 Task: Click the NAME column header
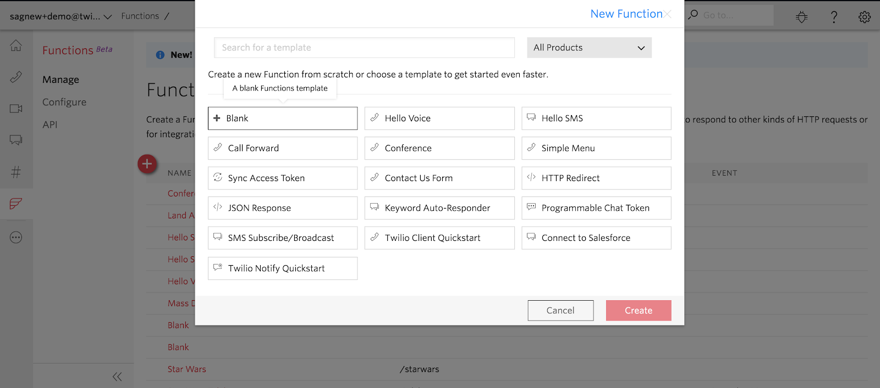tap(179, 173)
